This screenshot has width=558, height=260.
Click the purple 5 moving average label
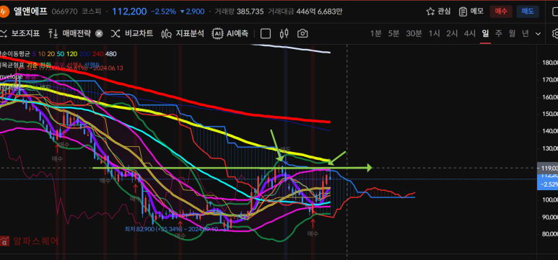(34, 54)
